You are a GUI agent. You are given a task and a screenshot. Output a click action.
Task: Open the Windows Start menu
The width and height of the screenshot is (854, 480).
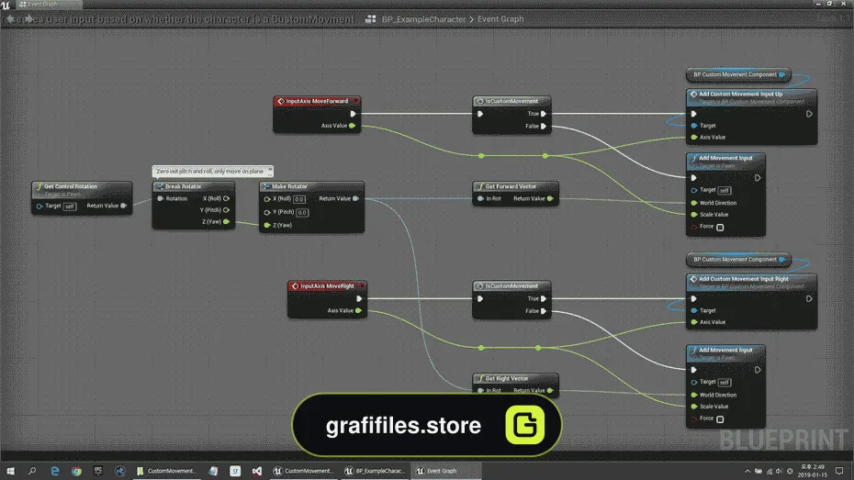[10, 471]
